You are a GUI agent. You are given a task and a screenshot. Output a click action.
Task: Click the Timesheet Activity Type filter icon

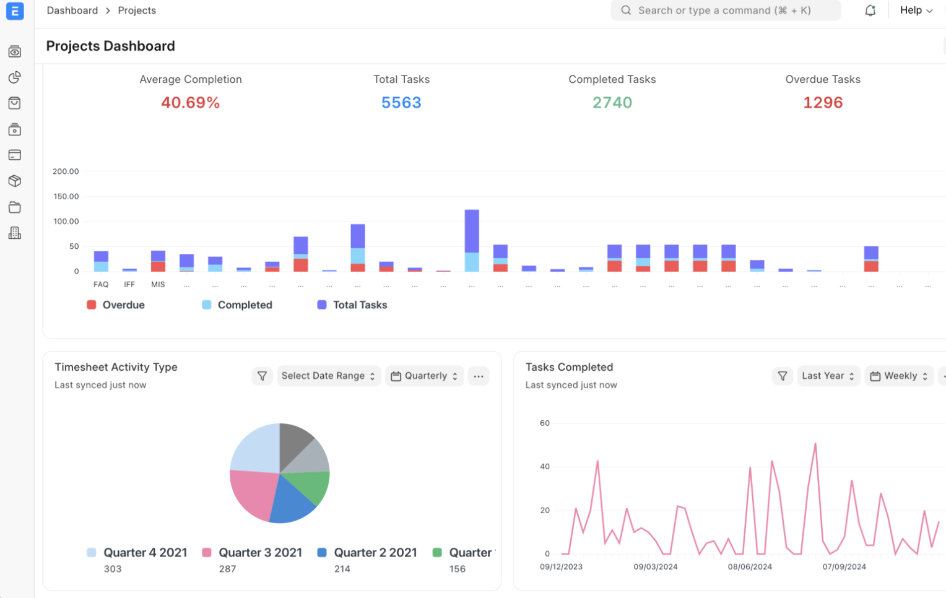[262, 376]
